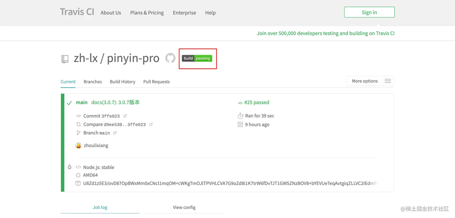The image size is (455, 218).
Task: Open the GitHub repository icon
Action: click(x=170, y=58)
